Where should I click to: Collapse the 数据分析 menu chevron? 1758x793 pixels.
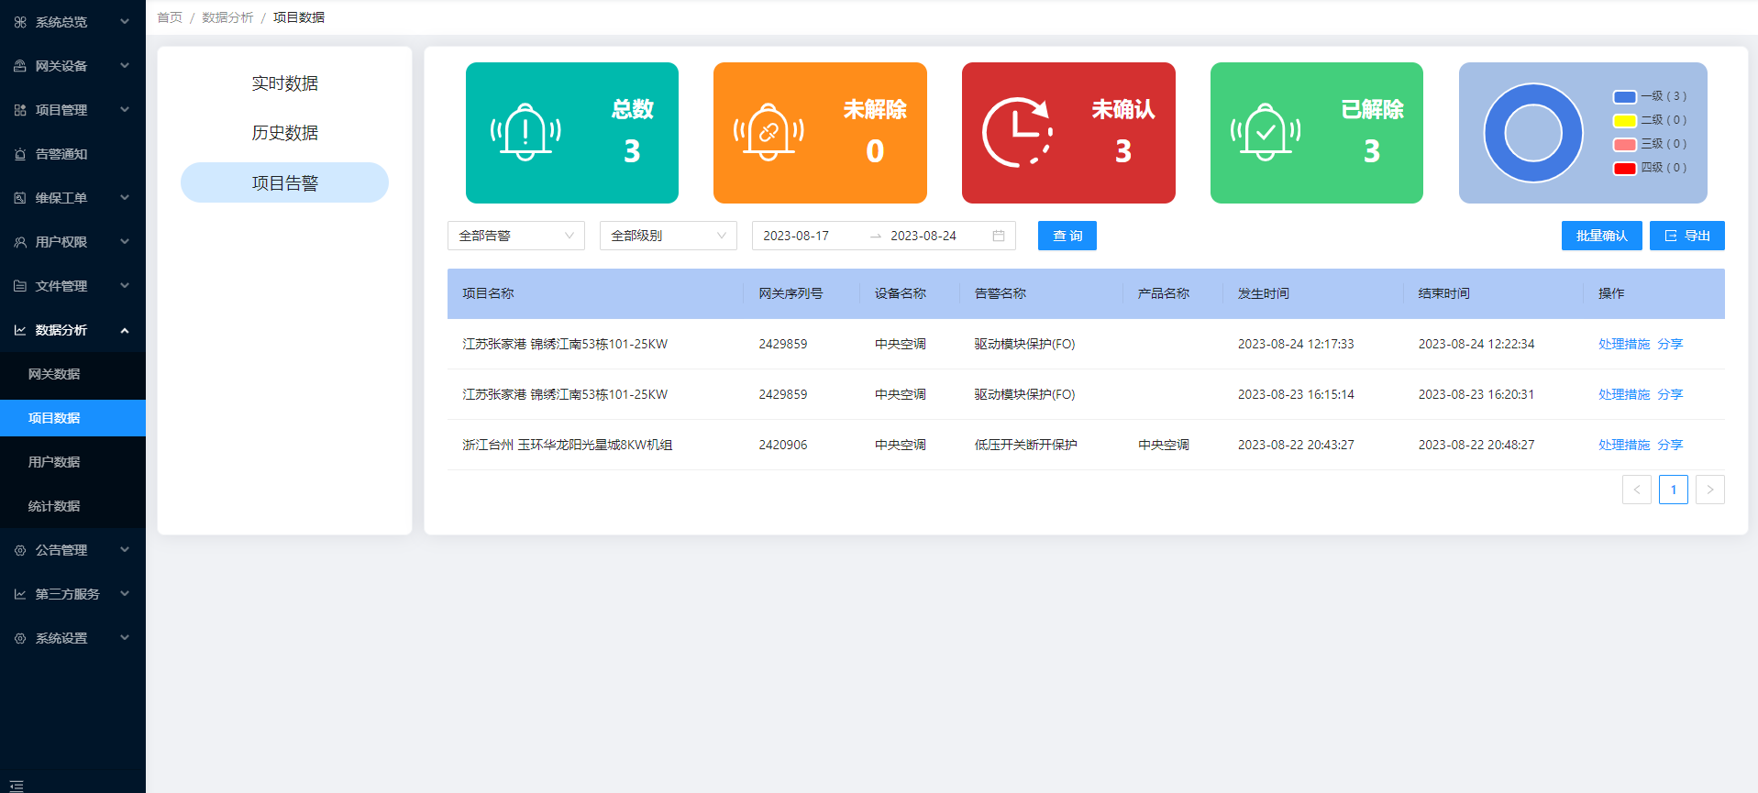tap(125, 330)
